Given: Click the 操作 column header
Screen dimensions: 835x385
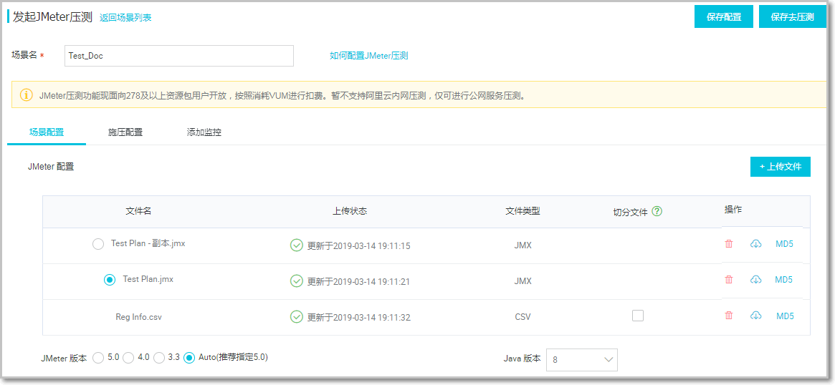Looking at the screenshot, I should 733,210.
